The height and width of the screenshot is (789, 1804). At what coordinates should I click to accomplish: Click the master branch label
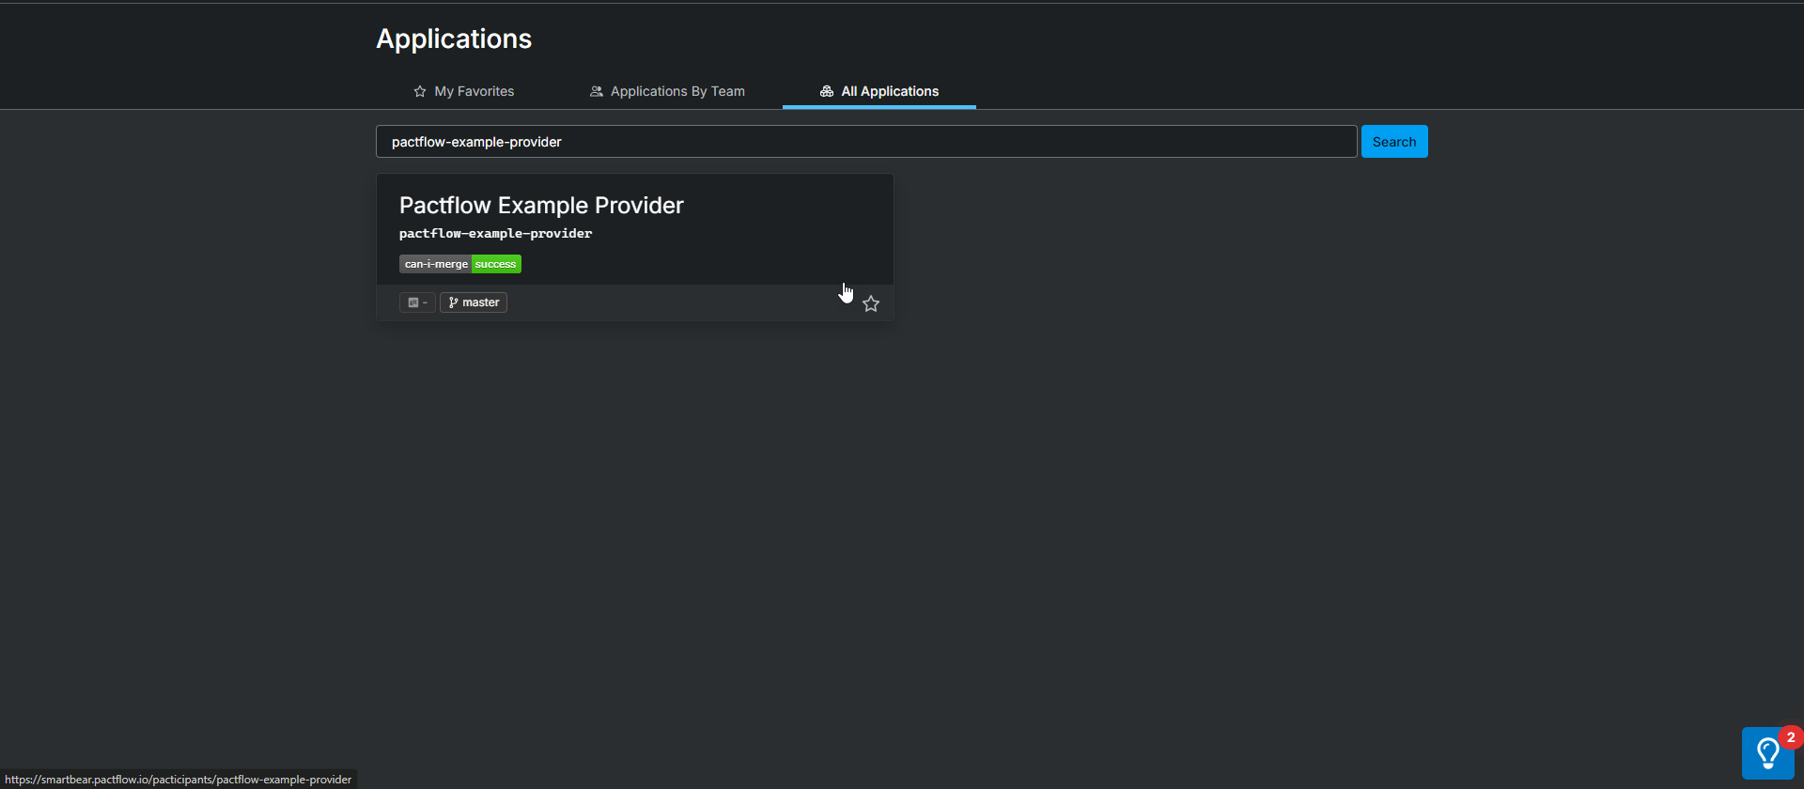pyautogui.click(x=480, y=302)
